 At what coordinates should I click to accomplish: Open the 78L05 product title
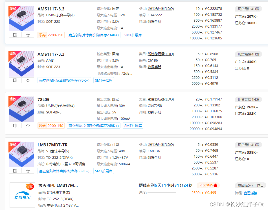coord(43,100)
